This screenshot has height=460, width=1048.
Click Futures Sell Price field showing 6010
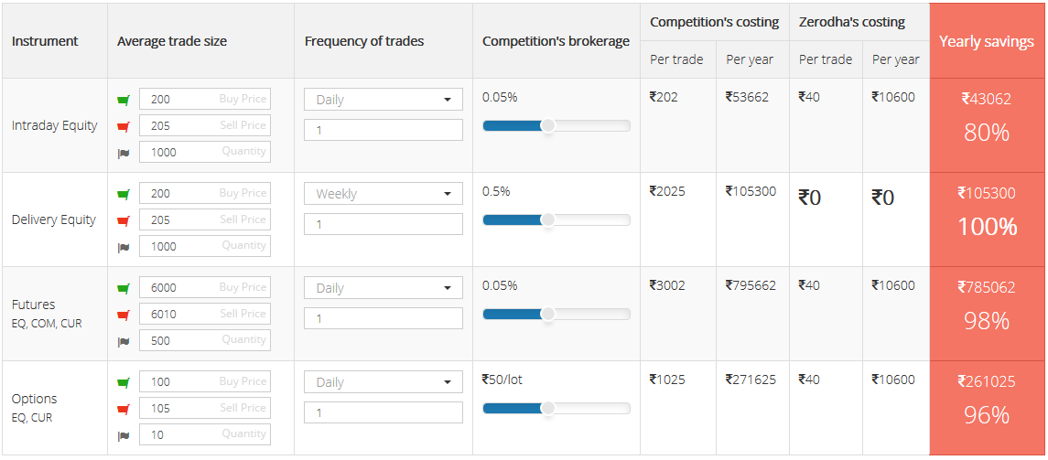click(x=205, y=314)
